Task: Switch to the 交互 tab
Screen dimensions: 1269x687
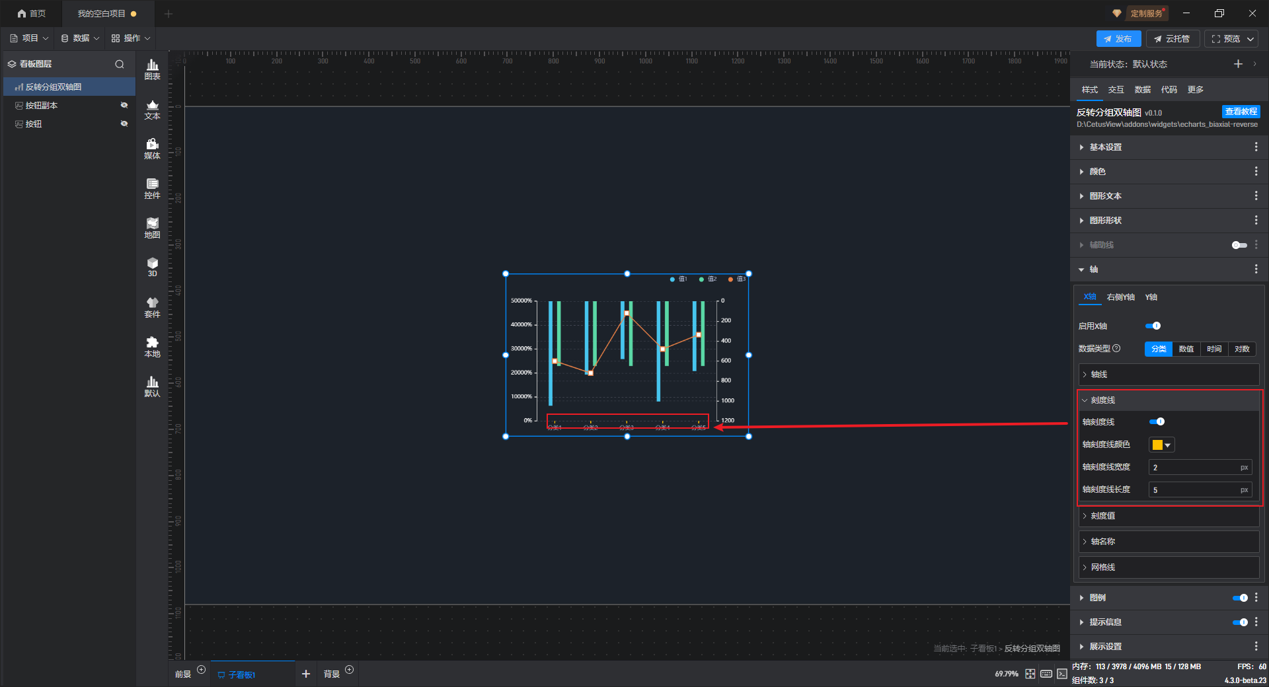Action: [1116, 90]
